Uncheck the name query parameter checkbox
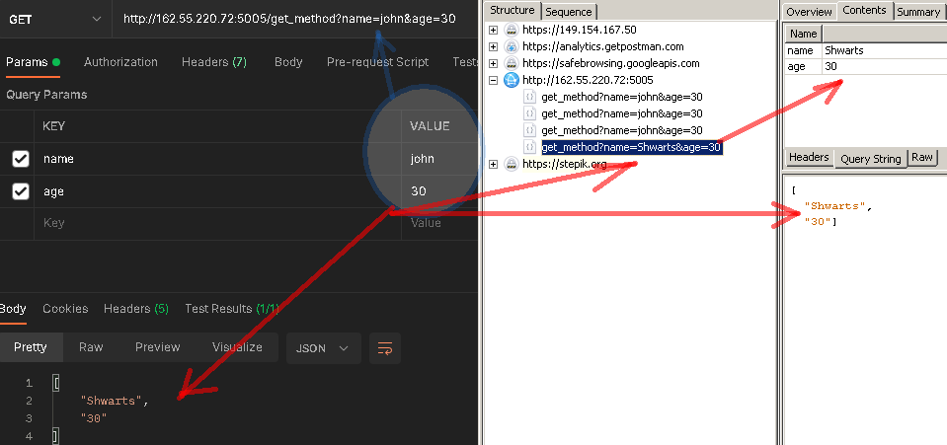 (21, 159)
